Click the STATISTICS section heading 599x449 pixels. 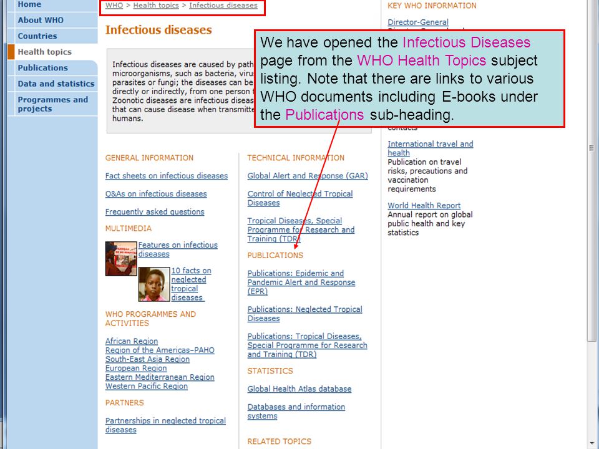270,370
